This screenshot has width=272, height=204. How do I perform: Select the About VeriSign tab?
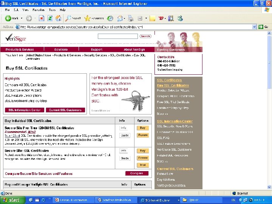point(134,49)
